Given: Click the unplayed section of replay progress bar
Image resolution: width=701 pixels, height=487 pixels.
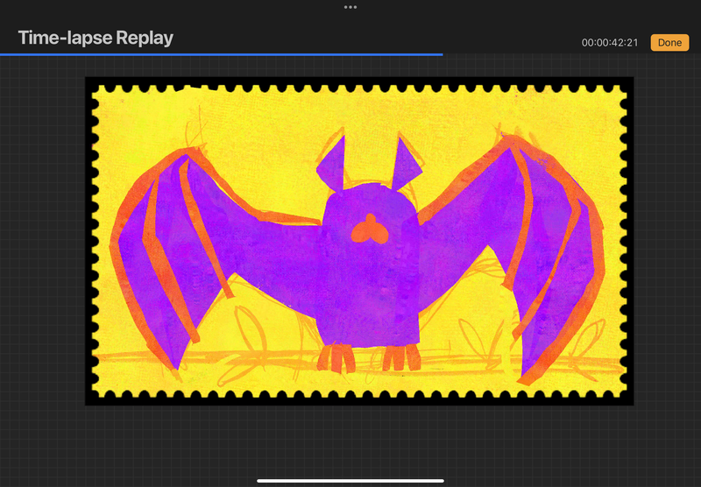Looking at the screenshot, I should 570,54.
